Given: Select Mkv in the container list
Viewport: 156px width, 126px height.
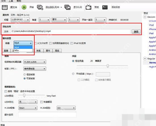Looking at the screenshot, I should tap(23, 50).
